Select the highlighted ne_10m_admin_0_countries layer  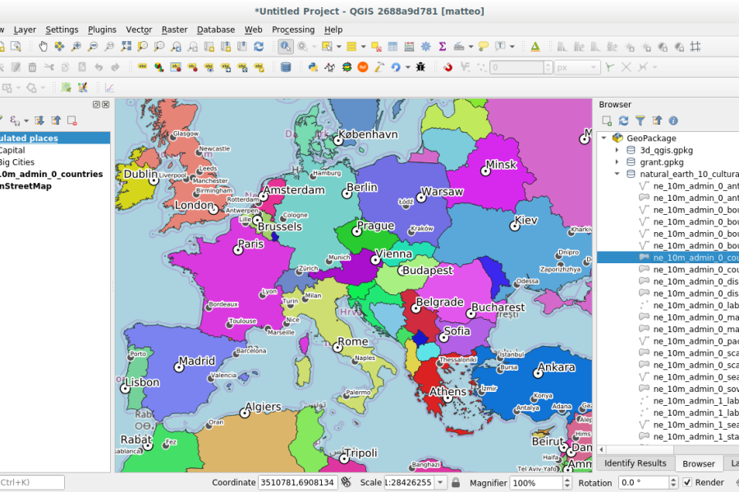[690, 257]
